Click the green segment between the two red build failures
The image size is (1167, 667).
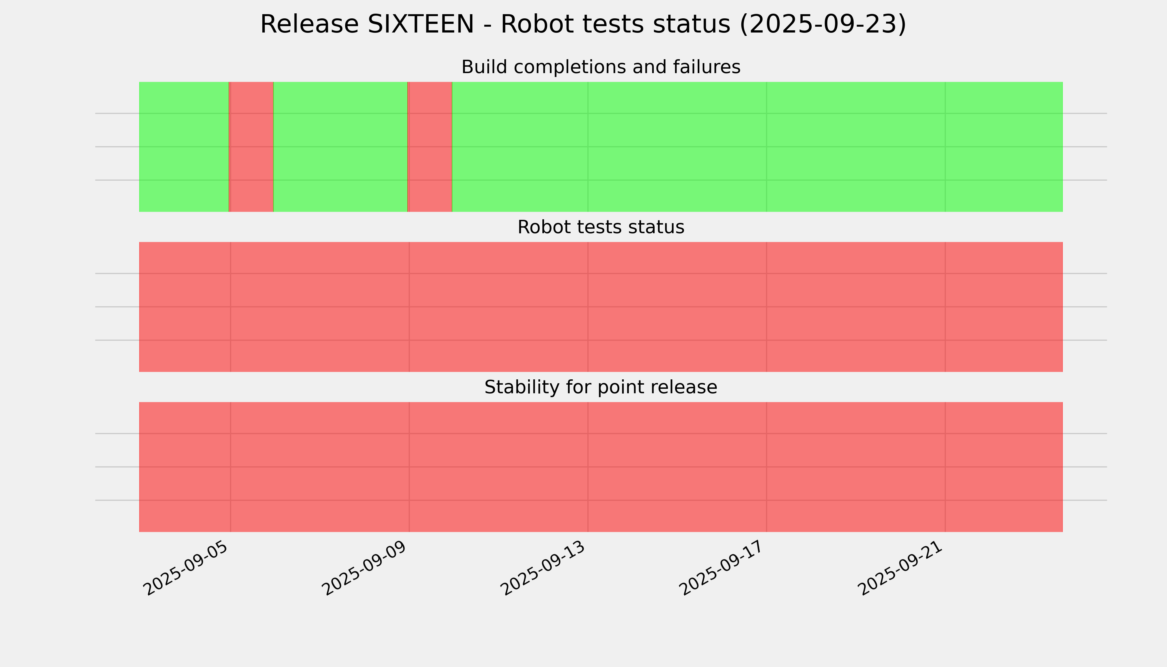click(340, 146)
